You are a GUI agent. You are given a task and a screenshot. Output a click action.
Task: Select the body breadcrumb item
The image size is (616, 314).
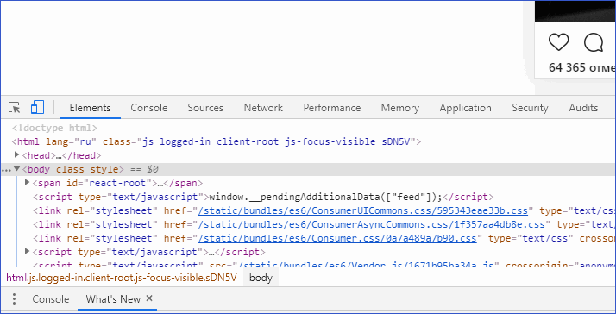261,278
